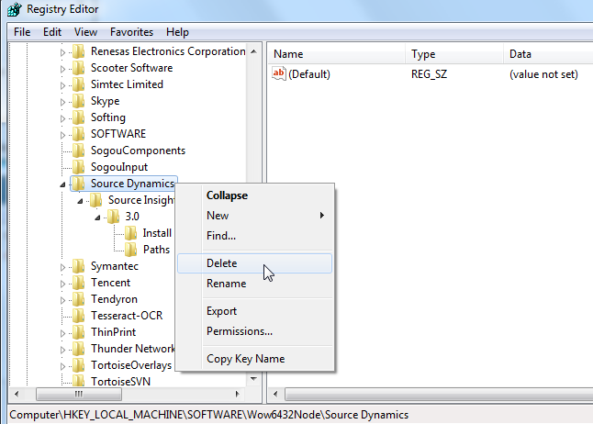Click the ThinPrint folder icon
The width and height of the screenshot is (593, 424).
pos(79,332)
